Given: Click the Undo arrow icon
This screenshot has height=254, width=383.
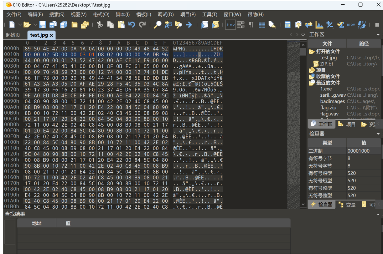Looking at the screenshot, I should 132,25.
